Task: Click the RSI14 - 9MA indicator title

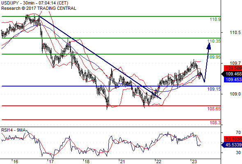Action: click(14, 130)
